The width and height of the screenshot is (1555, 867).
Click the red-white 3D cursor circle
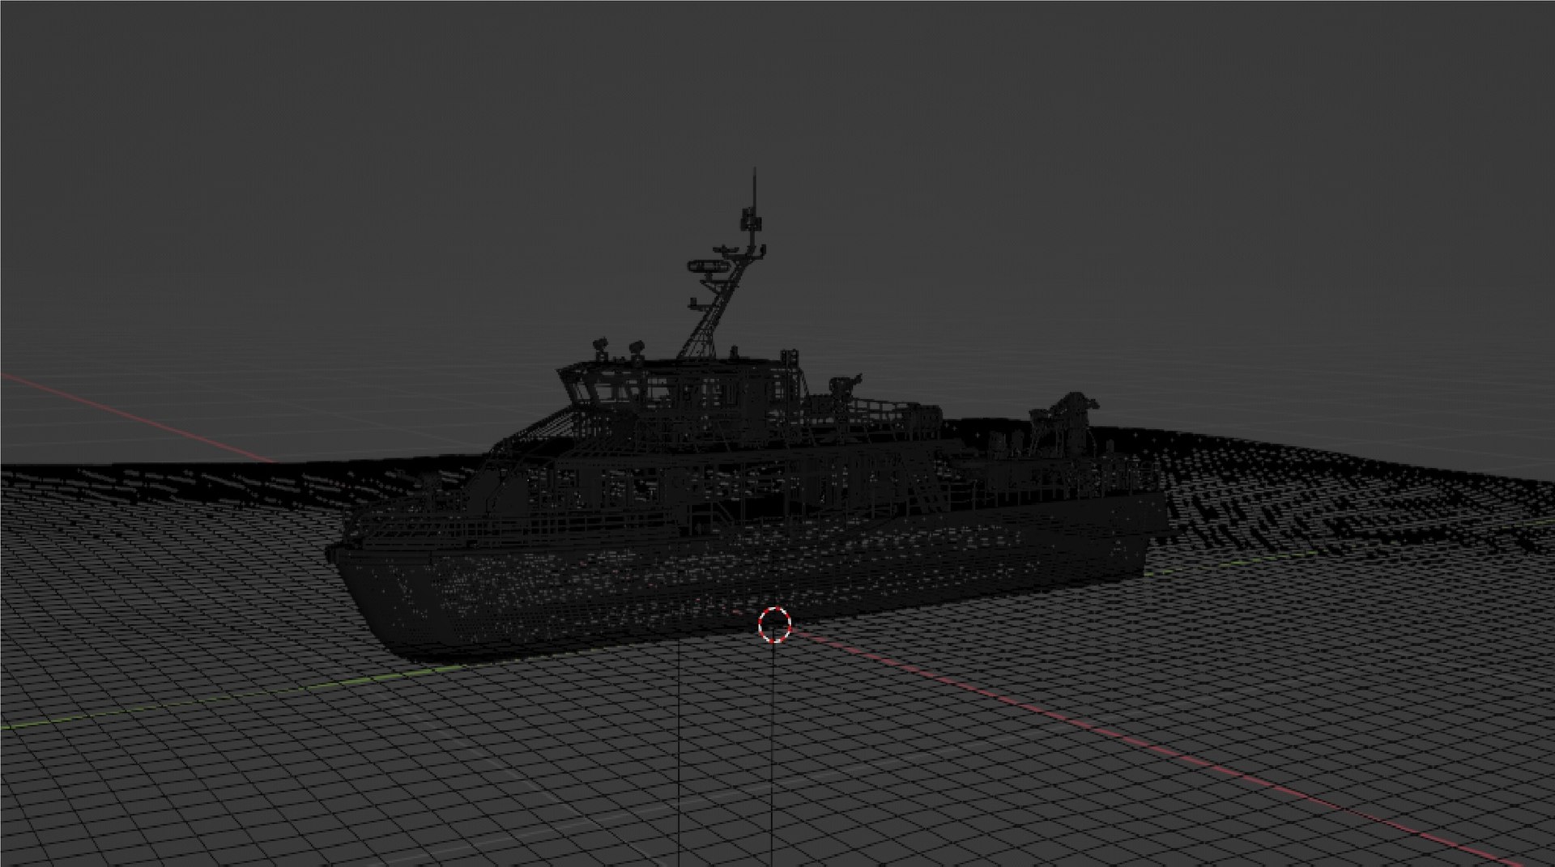coord(774,624)
